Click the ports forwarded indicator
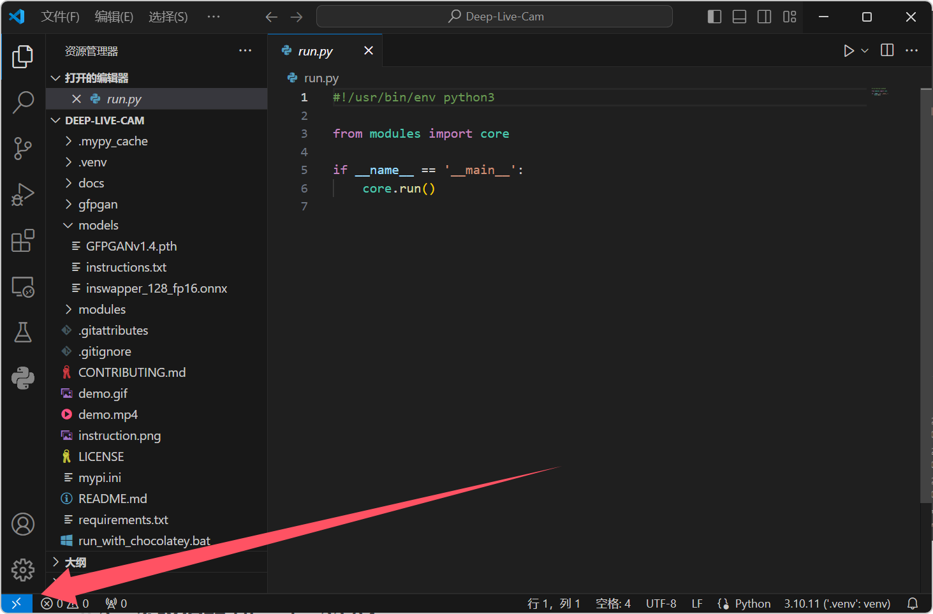 pos(116,603)
